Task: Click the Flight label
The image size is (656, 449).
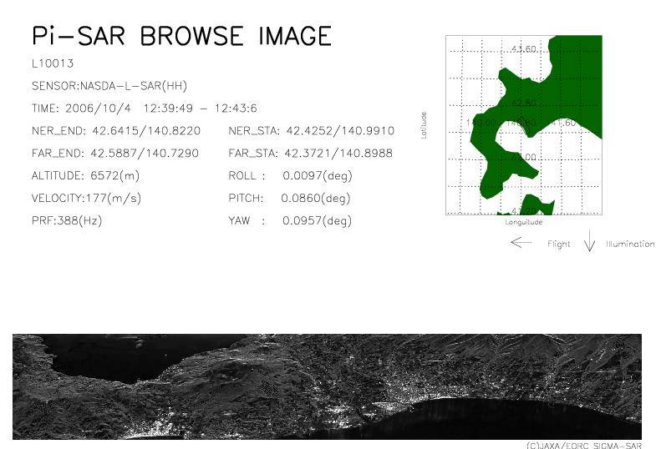Action: [559, 244]
